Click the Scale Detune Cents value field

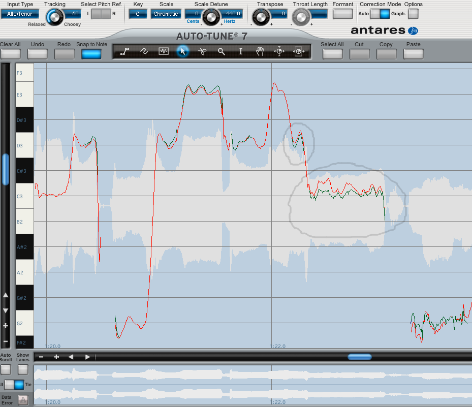(x=193, y=14)
